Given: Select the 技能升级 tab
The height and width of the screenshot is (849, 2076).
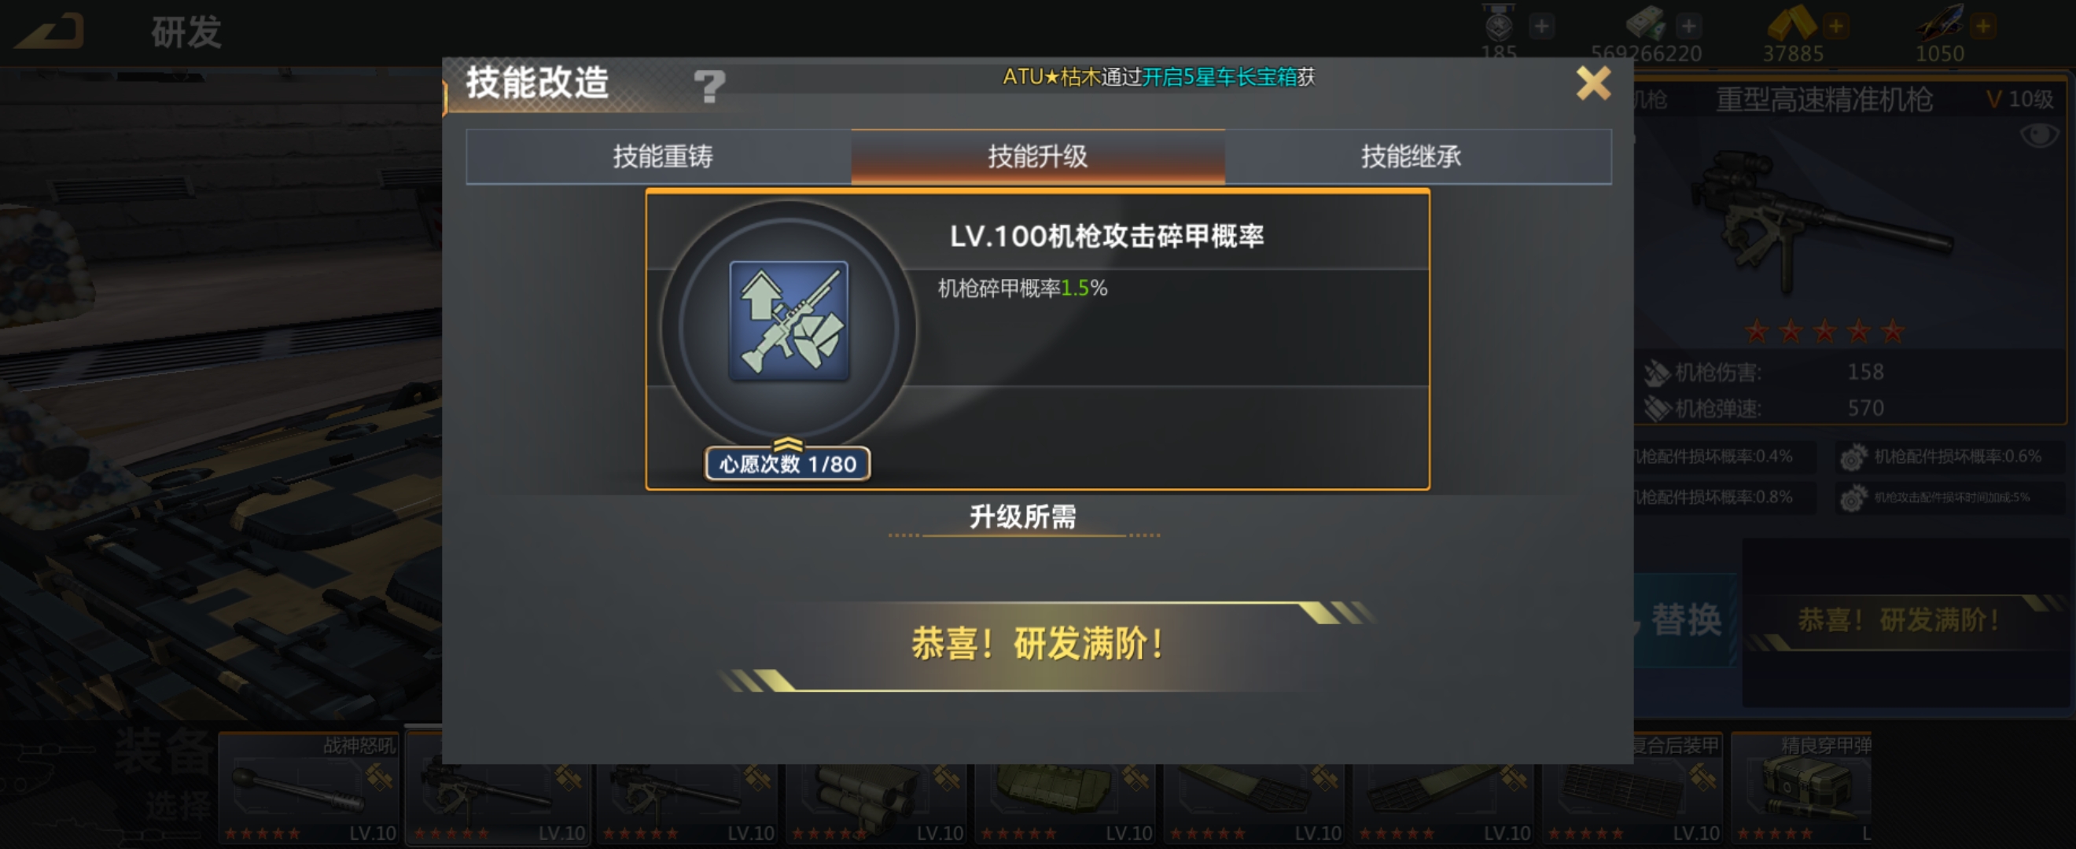Looking at the screenshot, I should (1038, 156).
